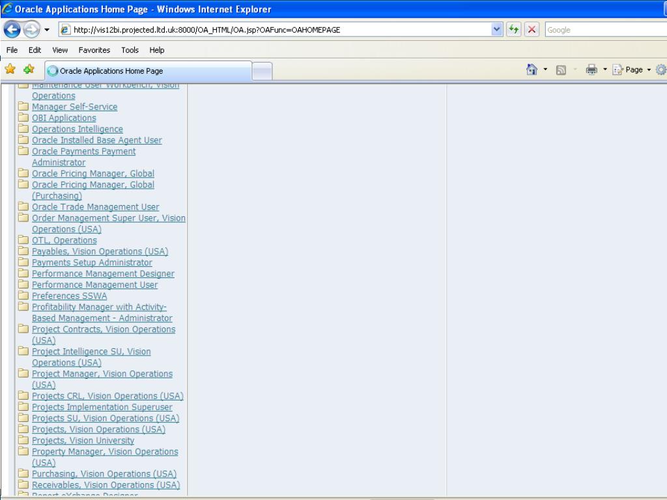The image size is (667, 500).
Task: Click folder icon beside Receivables, Vision Operations
Action: (x=23, y=484)
